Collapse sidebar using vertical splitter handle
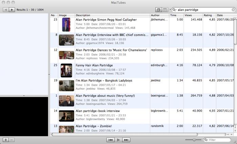This screenshot has width=237, height=144. 49,75
